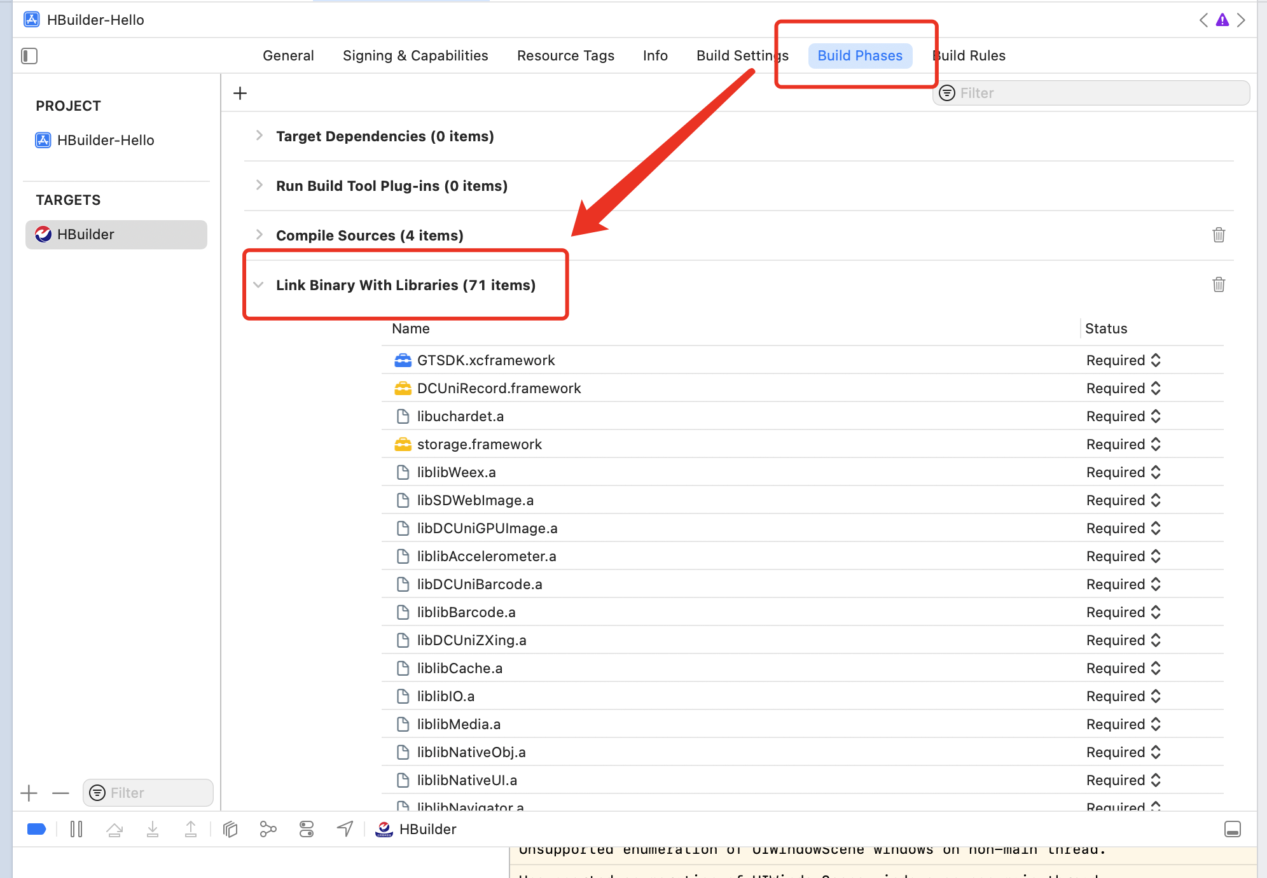Collapse Link Binary With Libraries section
This screenshot has width=1267, height=878.
[x=258, y=285]
